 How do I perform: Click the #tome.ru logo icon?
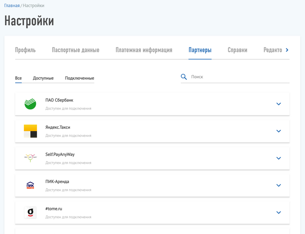[x=30, y=212]
